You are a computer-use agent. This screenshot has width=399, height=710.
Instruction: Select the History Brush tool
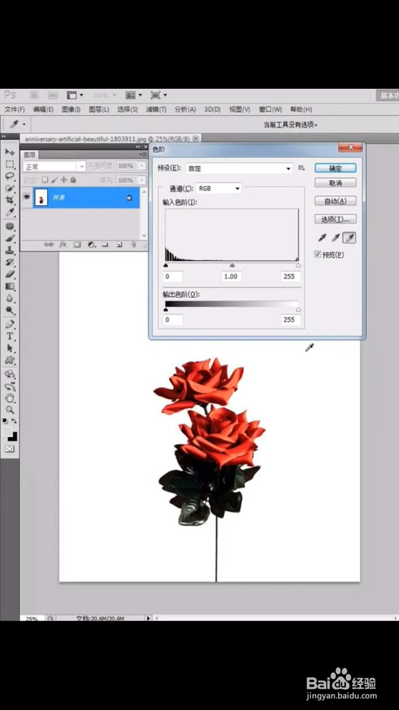[10, 262]
